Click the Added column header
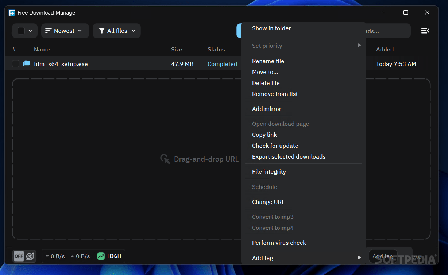Viewport: 448px width, 275px height. point(385,49)
